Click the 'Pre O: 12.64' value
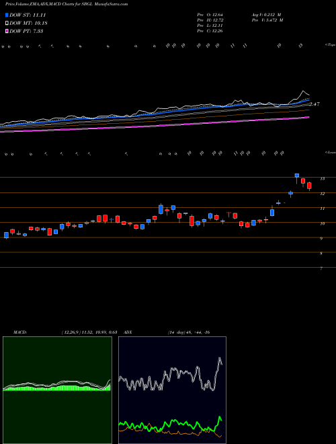Image resolution: width=336 pixels, height=444 pixels. point(210,15)
